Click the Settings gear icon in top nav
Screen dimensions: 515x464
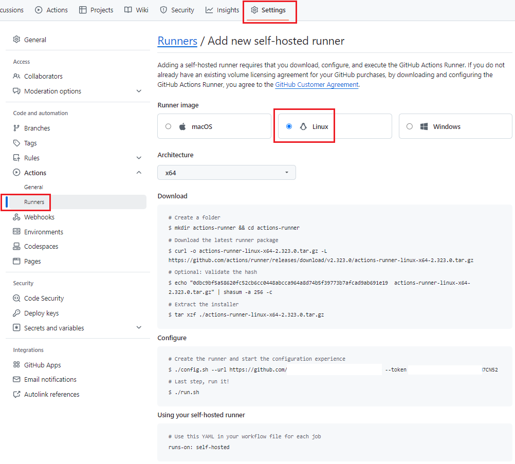point(254,10)
